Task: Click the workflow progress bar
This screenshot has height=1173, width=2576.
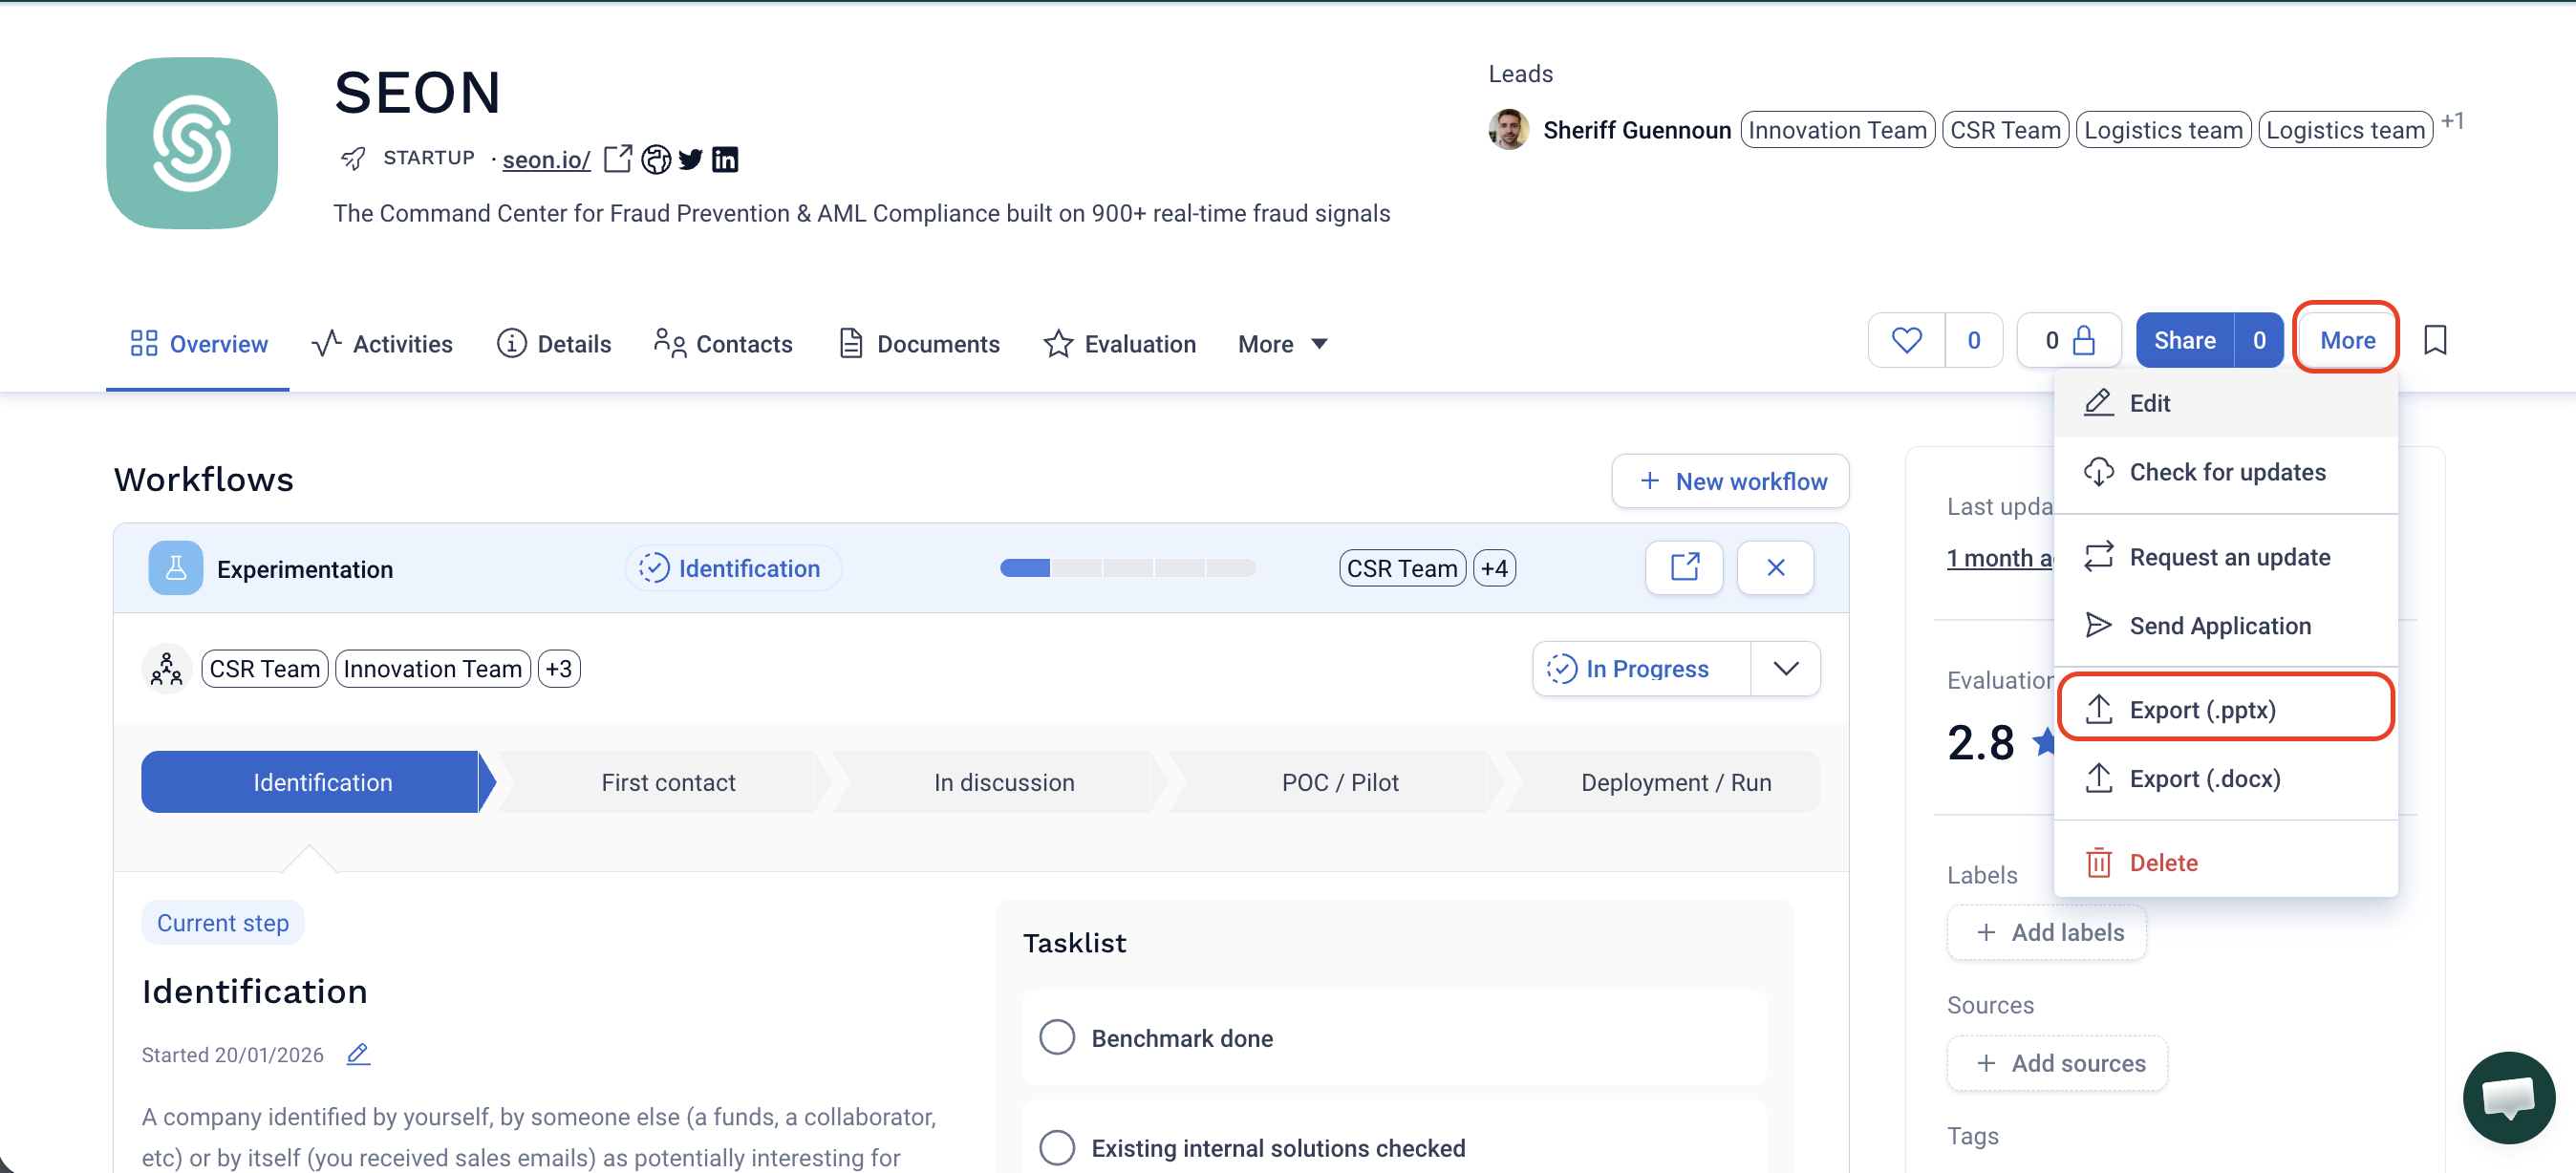Action: tap(1127, 568)
